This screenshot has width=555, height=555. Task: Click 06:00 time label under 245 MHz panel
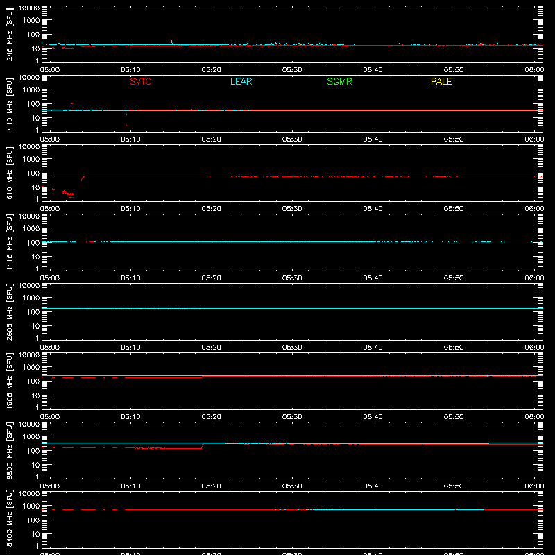tap(534, 70)
